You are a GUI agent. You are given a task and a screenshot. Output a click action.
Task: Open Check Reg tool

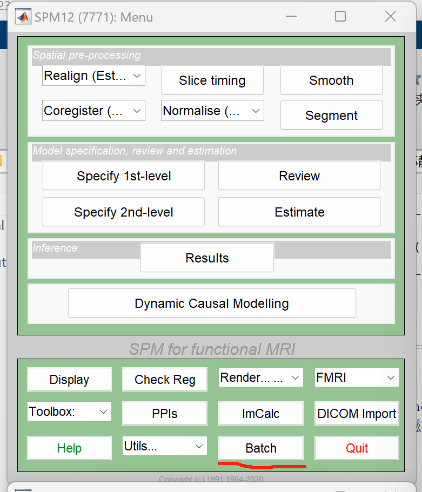tap(165, 379)
